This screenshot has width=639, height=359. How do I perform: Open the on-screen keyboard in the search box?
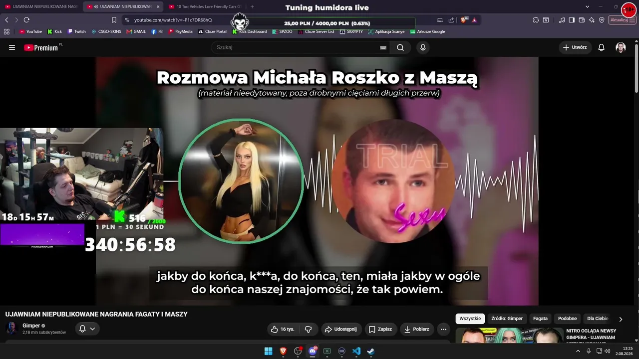(383, 47)
